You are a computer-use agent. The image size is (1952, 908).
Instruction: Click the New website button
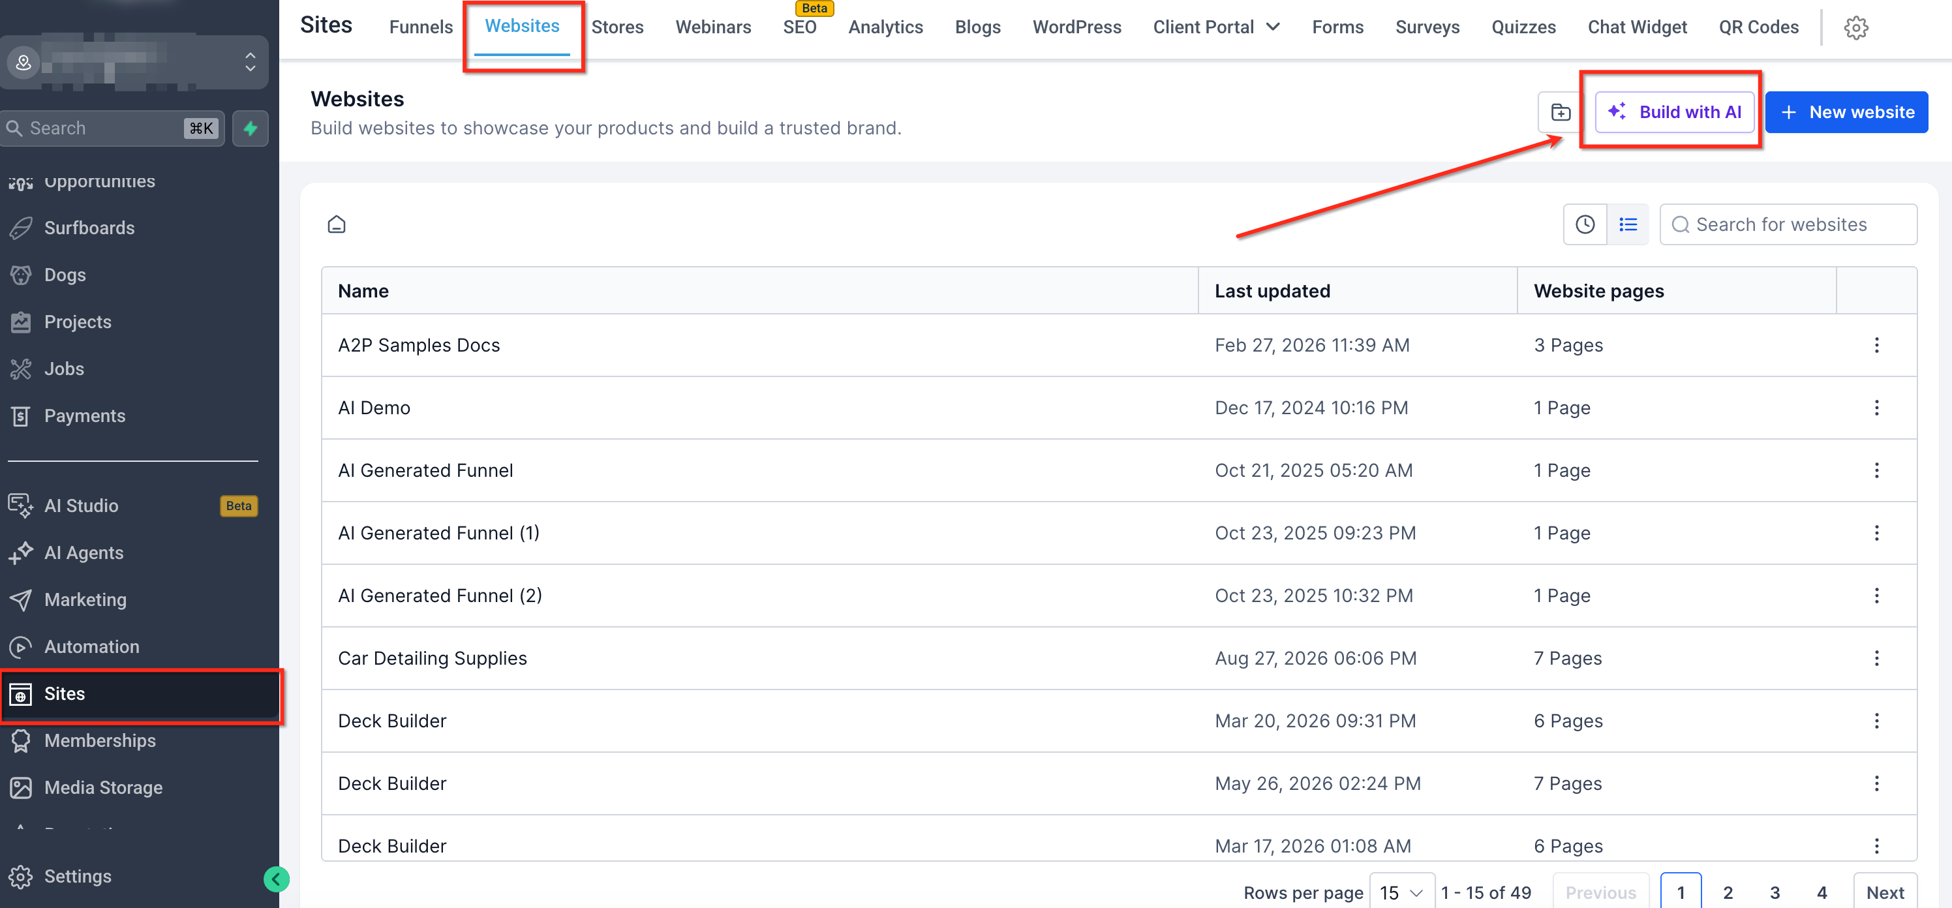(x=1846, y=112)
